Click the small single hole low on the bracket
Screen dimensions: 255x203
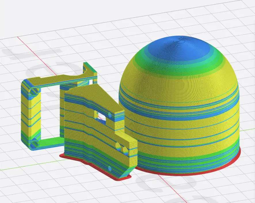coord(109,168)
